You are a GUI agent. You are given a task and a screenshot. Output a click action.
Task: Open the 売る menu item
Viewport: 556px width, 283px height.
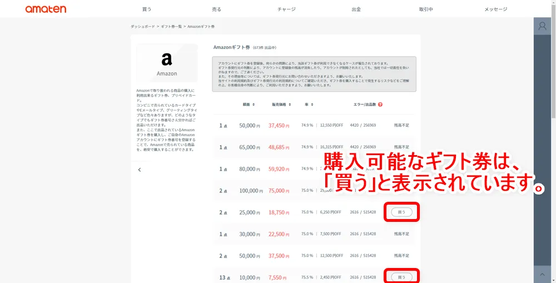[216, 9]
